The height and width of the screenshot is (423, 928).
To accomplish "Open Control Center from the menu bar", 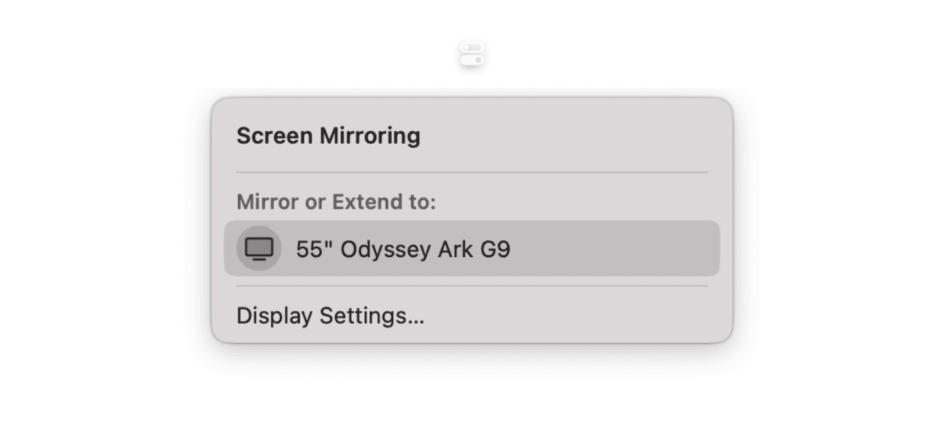I will tap(472, 55).
